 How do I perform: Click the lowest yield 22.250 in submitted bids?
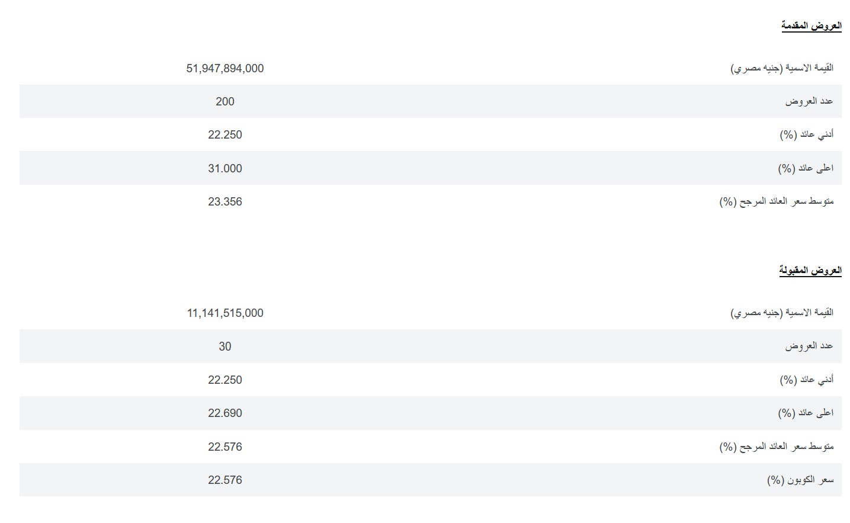click(225, 134)
